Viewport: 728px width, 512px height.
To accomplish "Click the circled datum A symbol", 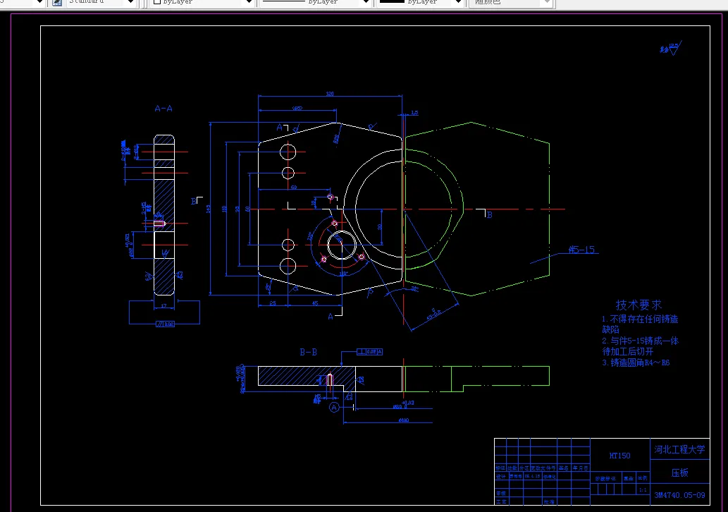I will (334, 408).
